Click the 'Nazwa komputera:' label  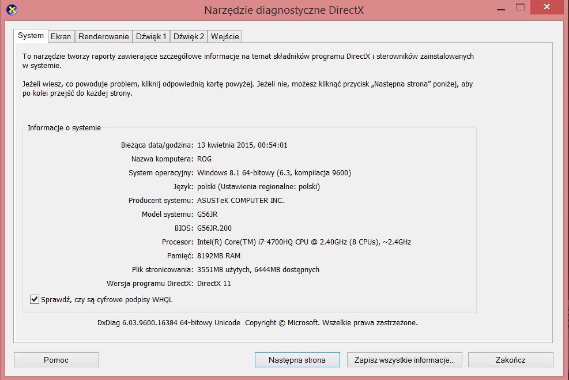coord(162,159)
